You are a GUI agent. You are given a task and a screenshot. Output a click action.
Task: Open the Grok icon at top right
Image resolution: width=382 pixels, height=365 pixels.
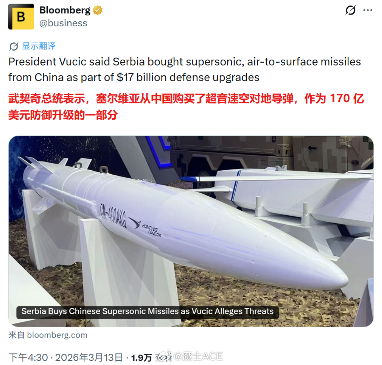[x=350, y=10]
